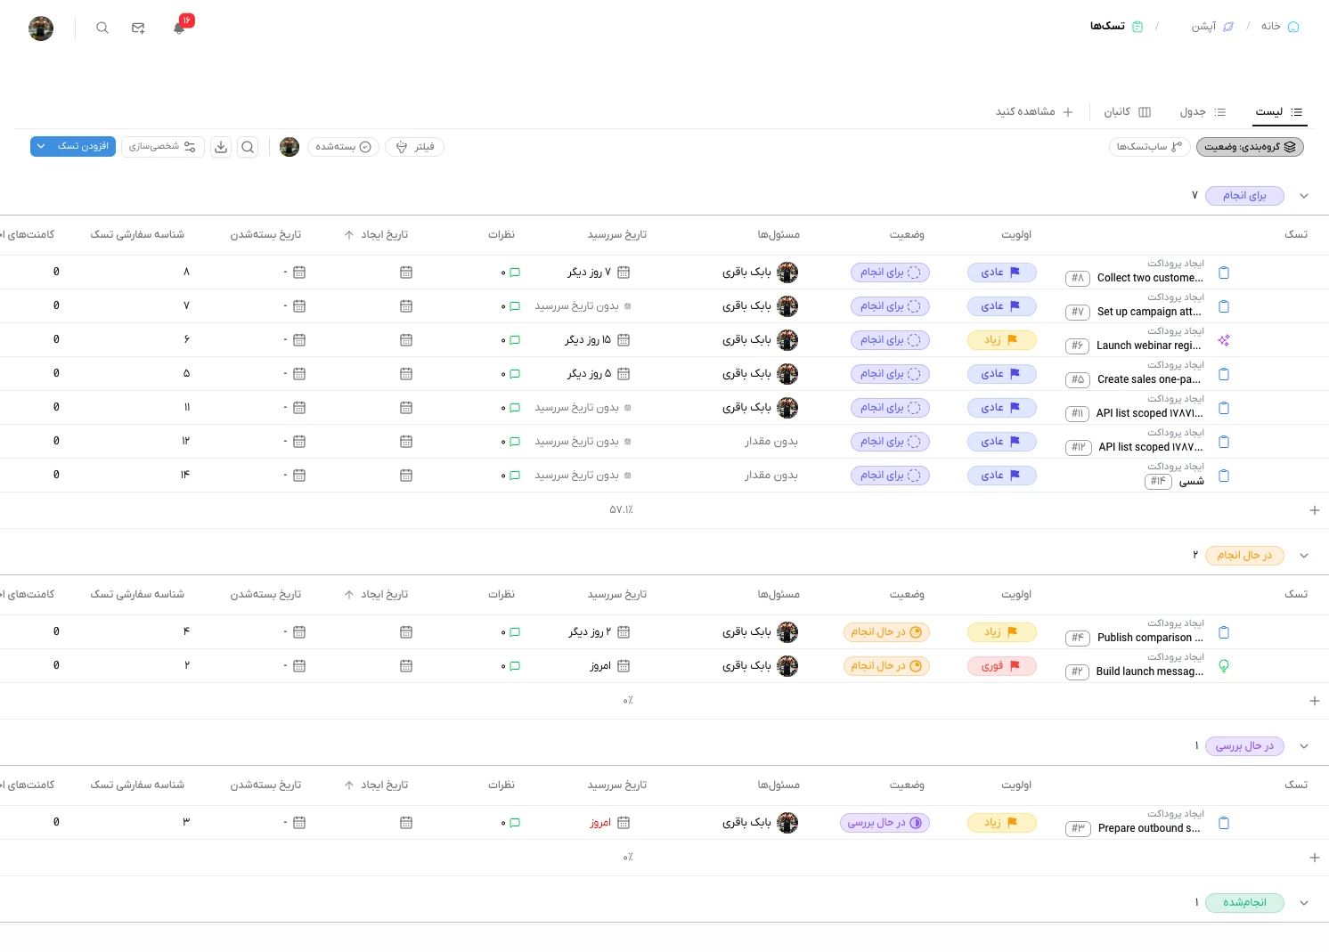Viewport: 1329px width, 952px height.
Task: Click due date ۷ روز دیگر calendar icon
Action: click(624, 273)
